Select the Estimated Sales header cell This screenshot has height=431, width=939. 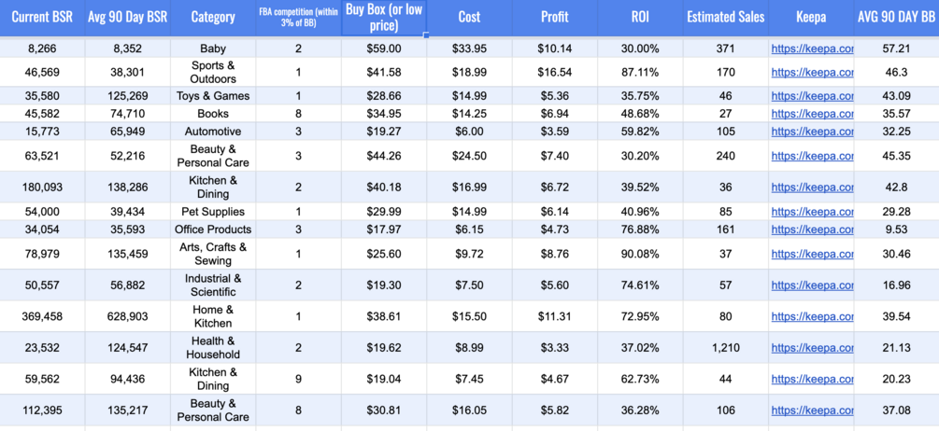point(725,17)
